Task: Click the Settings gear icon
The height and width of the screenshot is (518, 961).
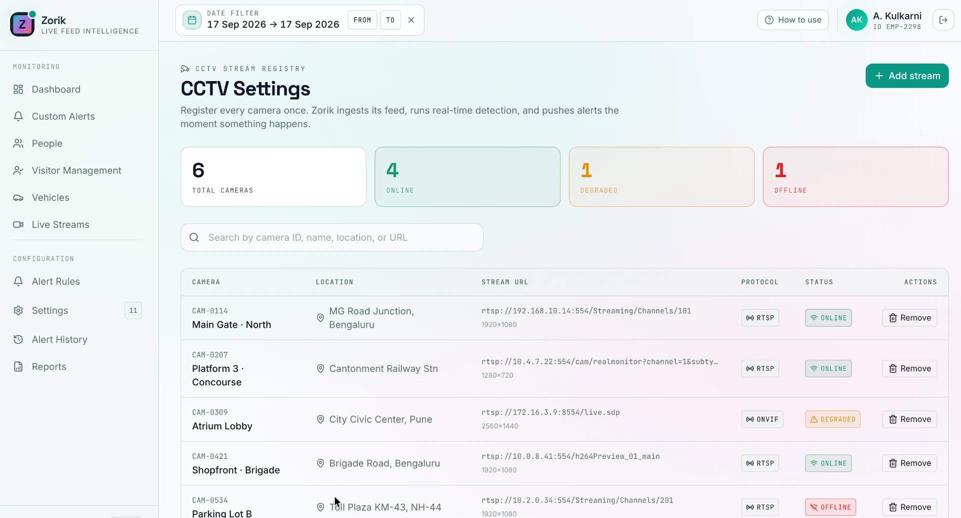Action: click(x=19, y=310)
